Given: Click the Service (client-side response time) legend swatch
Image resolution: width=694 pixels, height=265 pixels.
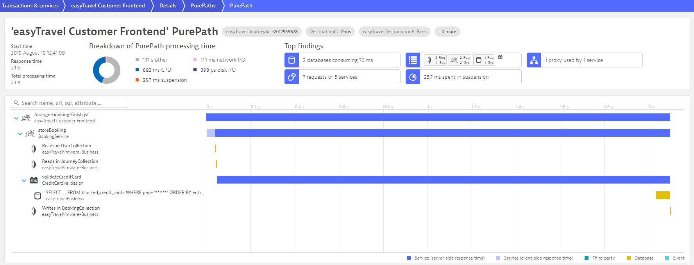Looking at the screenshot, I should click(x=498, y=258).
